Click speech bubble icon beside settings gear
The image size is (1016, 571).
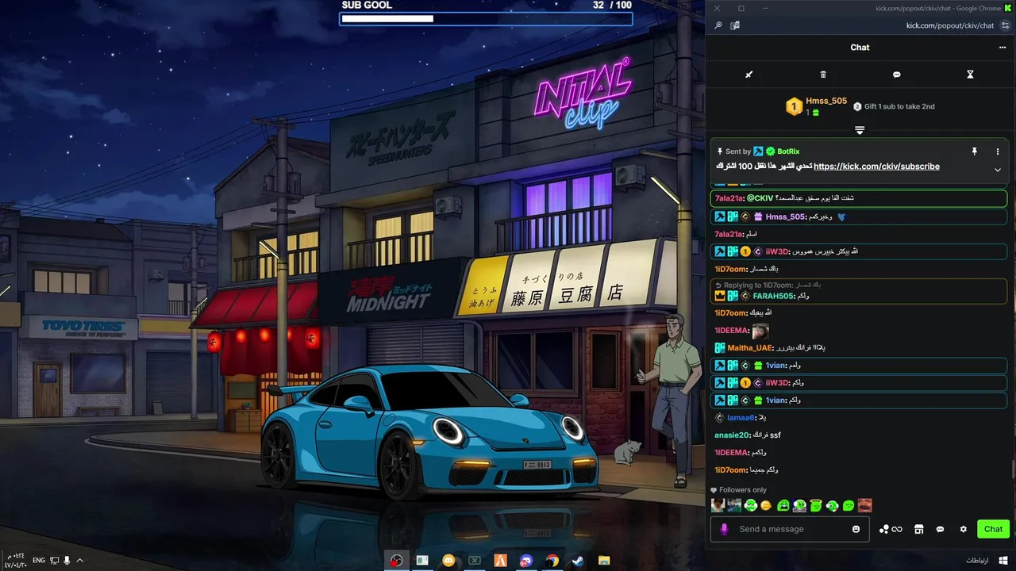[x=940, y=529]
